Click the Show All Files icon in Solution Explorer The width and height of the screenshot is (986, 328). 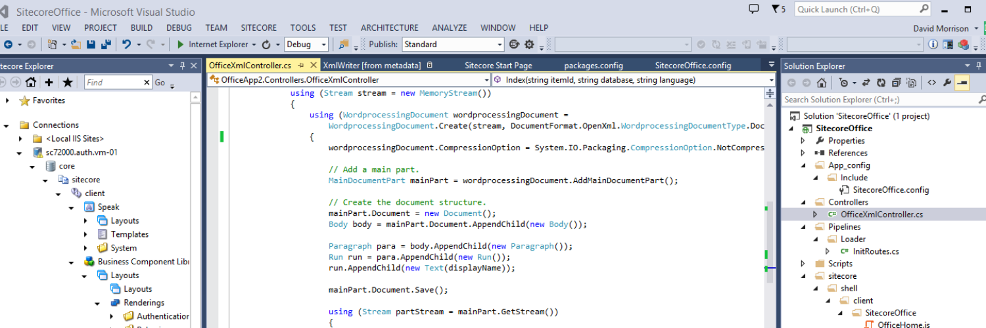click(912, 83)
